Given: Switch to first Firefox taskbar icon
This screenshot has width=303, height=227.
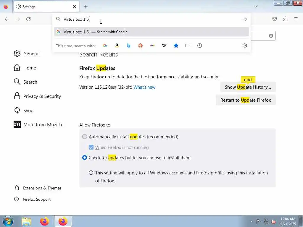Looking at the screenshot, I should tap(45, 221).
